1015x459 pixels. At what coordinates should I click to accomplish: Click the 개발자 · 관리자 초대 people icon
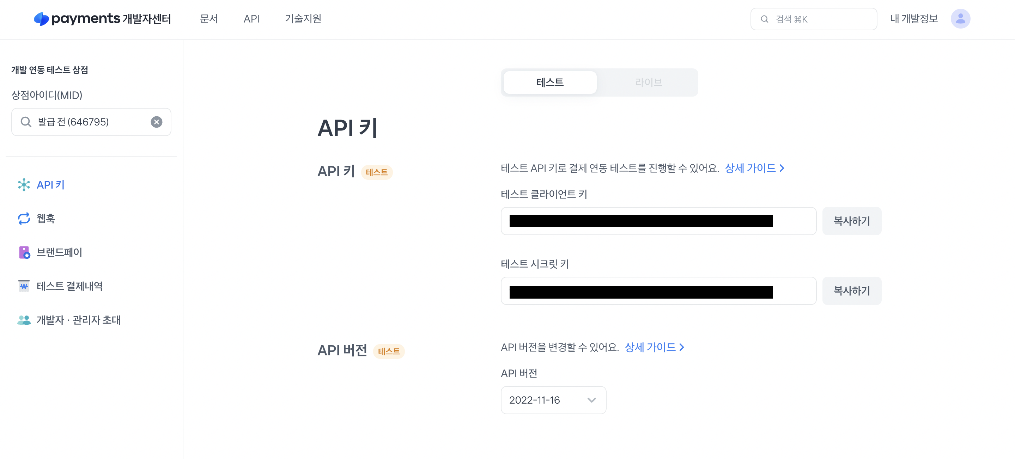click(24, 320)
